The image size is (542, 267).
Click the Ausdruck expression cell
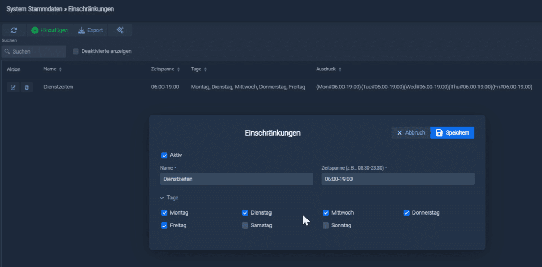click(x=424, y=87)
